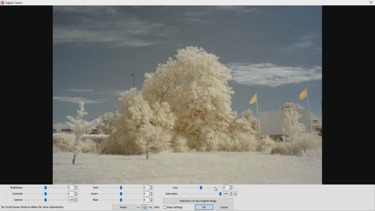This screenshot has width=375, height=211.
Task: Click the Brightness value spinner arrows
Action: [x=76, y=188]
